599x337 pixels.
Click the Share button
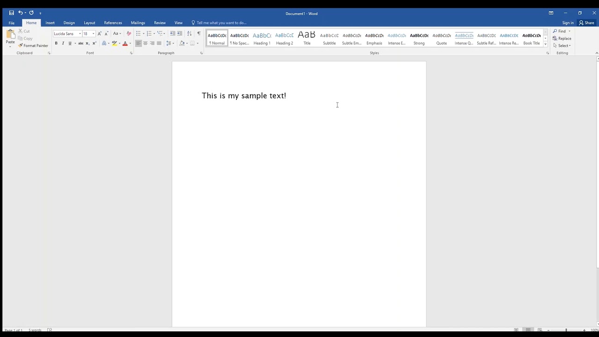tap(586, 23)
